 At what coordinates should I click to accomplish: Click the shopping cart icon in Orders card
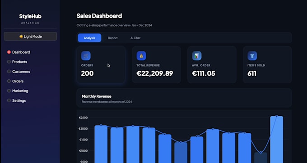[86, 56]
